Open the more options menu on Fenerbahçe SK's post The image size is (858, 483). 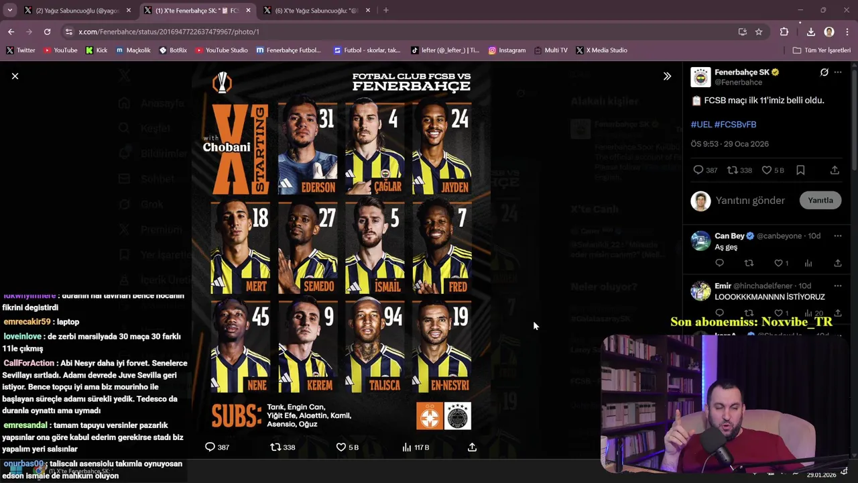click(838, 72)
